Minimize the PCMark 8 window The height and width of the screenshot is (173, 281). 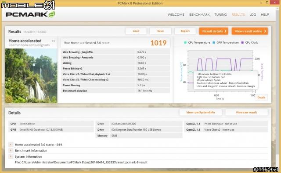click(x=262, y=3)
